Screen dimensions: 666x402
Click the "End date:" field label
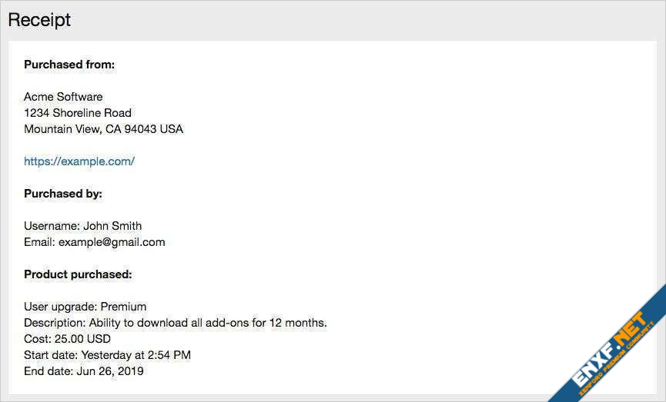pyautogui.click(x=49, y=371)
